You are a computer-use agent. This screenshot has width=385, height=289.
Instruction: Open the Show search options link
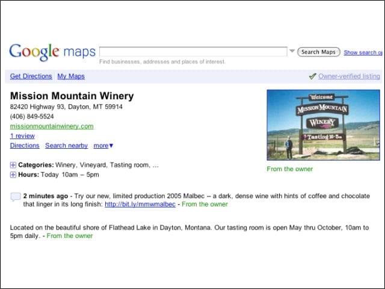[x=363, y=52]
